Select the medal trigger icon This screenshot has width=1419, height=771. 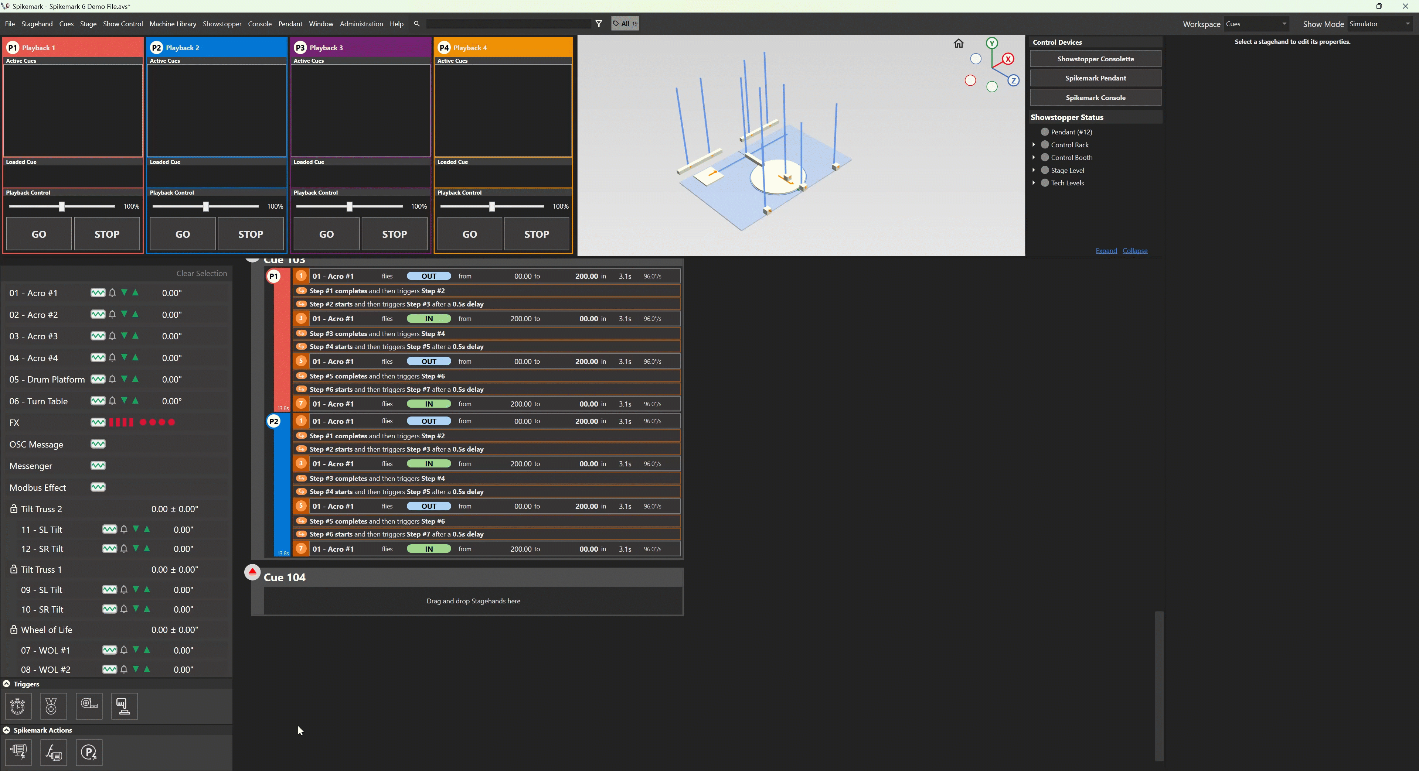[52, 706]
